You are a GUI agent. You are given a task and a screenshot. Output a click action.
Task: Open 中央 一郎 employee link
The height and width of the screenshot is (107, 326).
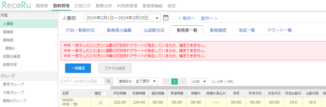[x=70, y=104]
